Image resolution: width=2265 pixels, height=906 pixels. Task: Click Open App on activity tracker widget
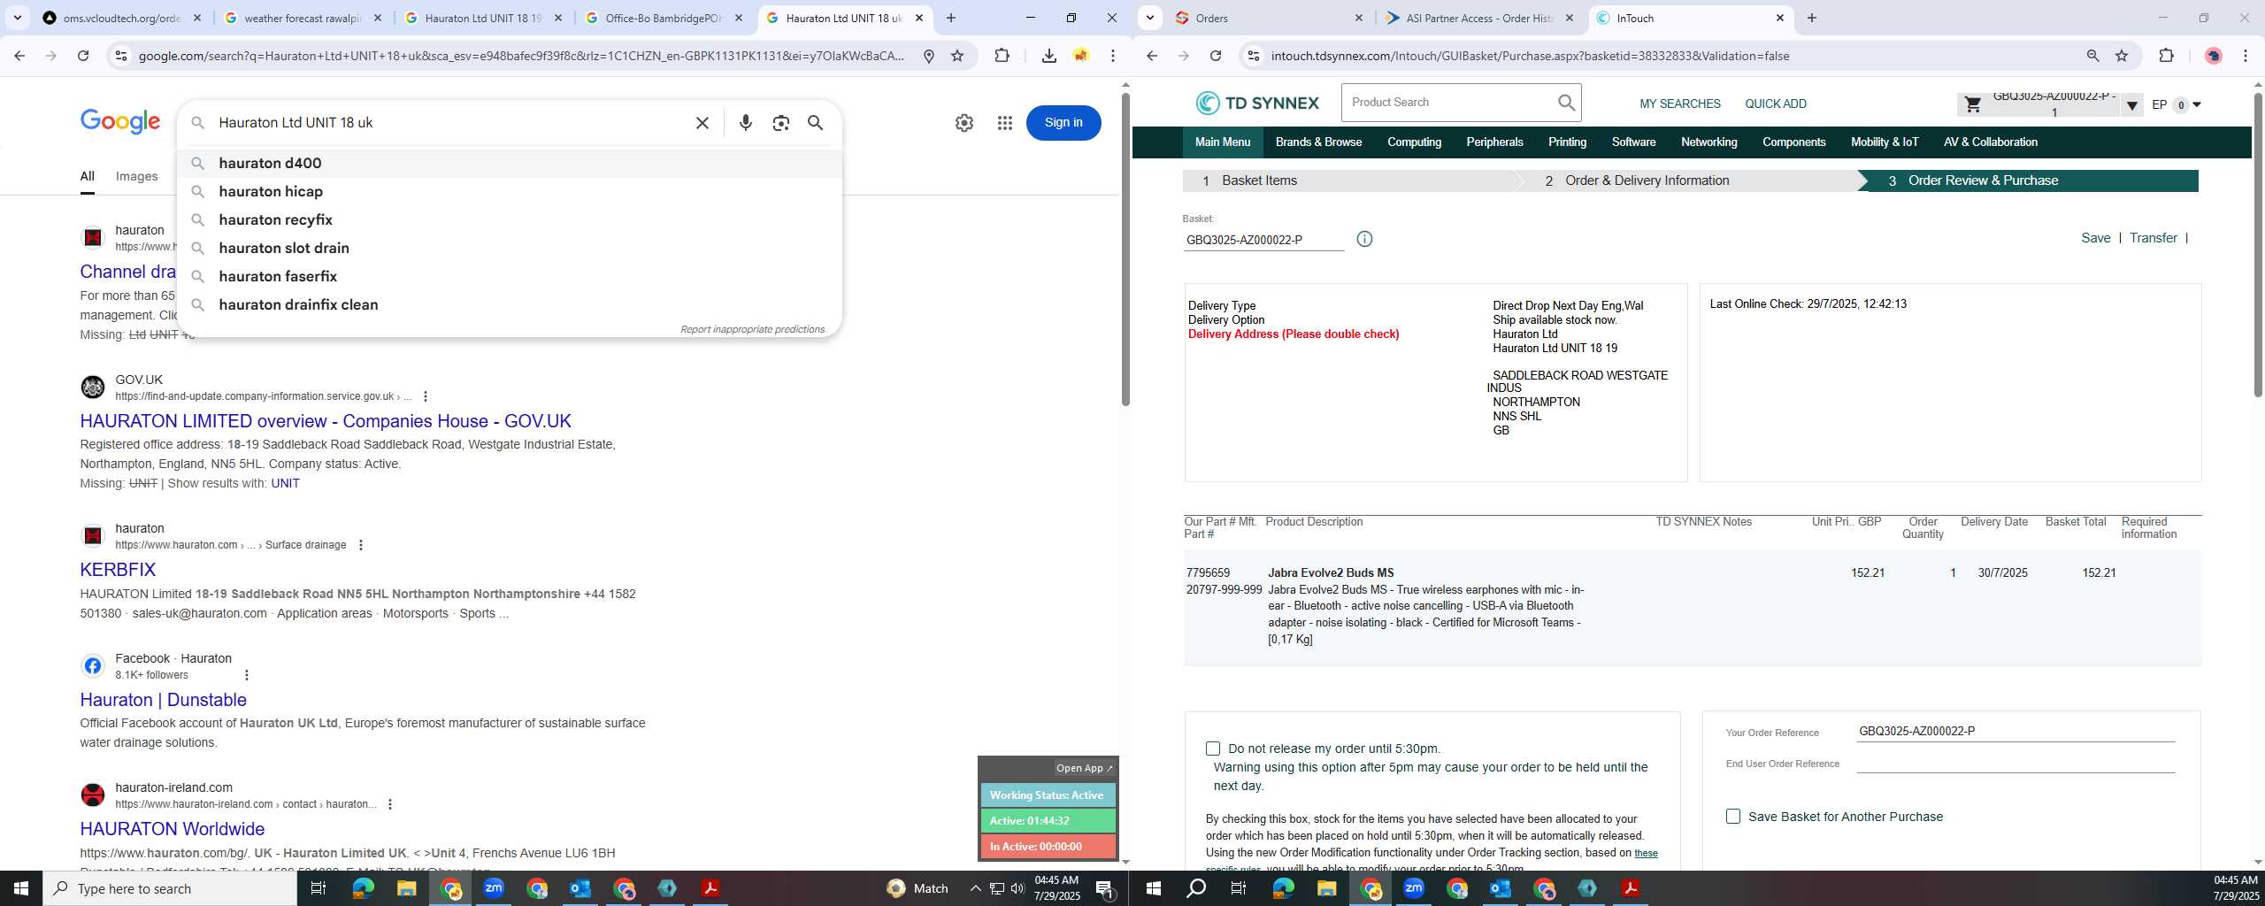(1083, 768)
